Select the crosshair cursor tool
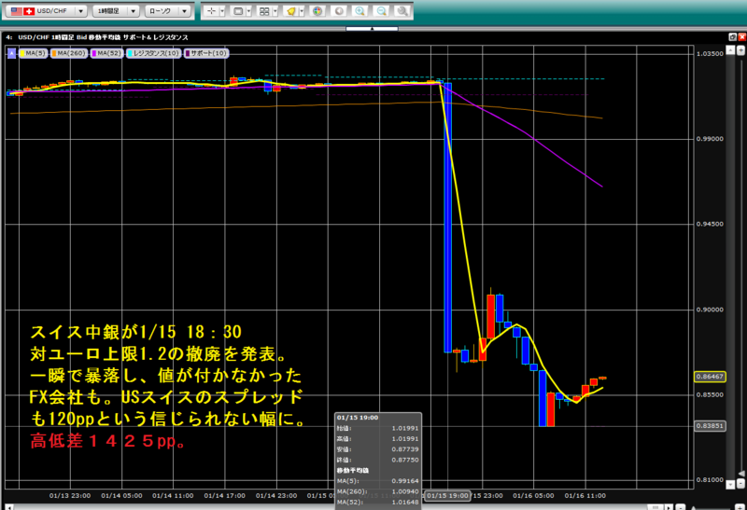747x510 pixels. click(211, 11)
